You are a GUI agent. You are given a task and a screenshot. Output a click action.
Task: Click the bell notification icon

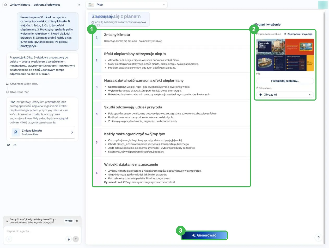pos(8,221)
